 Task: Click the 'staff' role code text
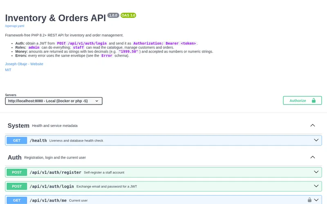pyautogui.click(x=78, y=47)
